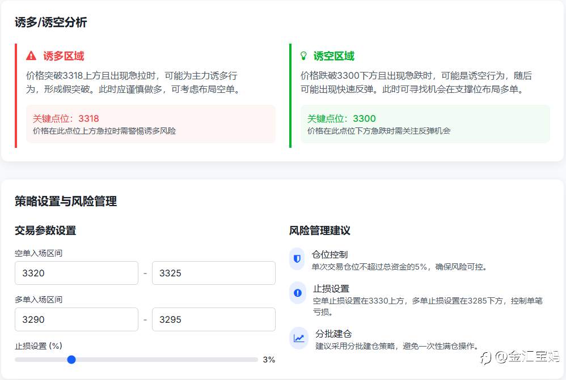Click the red 关键点位：3318 text

(66, 118)
